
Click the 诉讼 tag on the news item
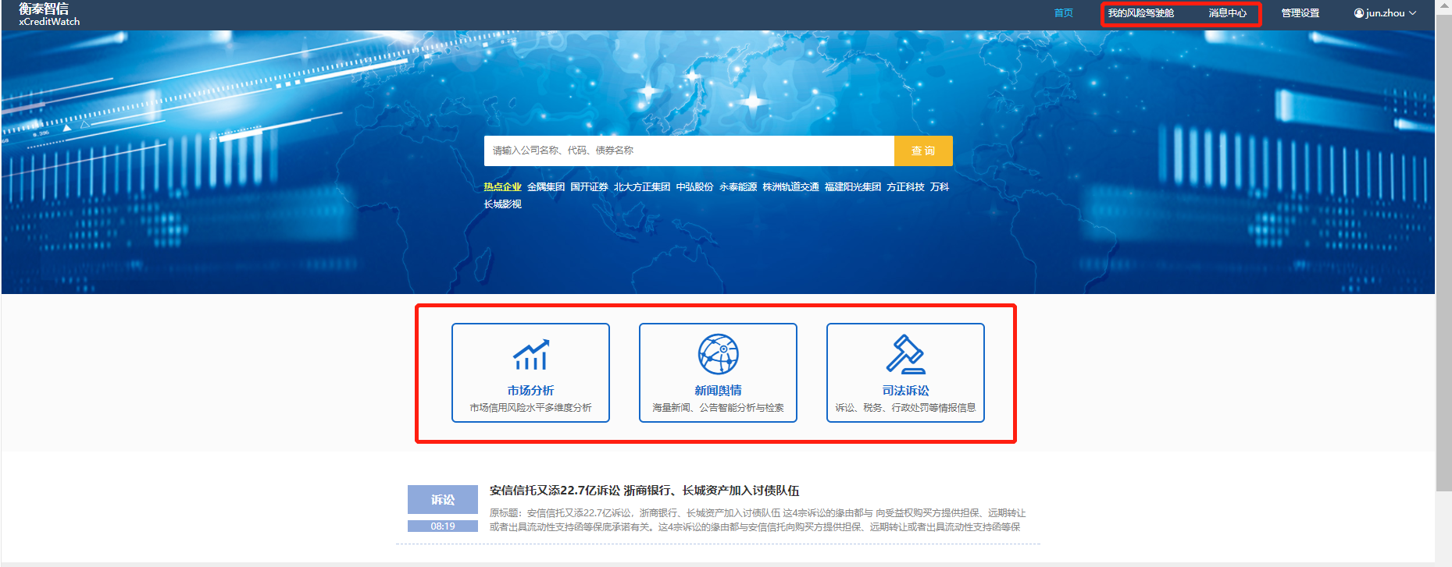(443, 500)
